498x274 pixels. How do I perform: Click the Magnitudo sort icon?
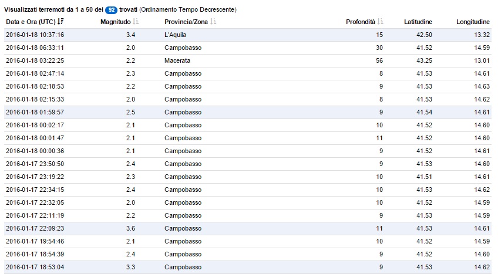tap(136, 22)
